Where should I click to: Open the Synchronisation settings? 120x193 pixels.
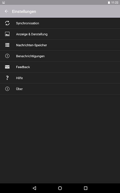60,23
